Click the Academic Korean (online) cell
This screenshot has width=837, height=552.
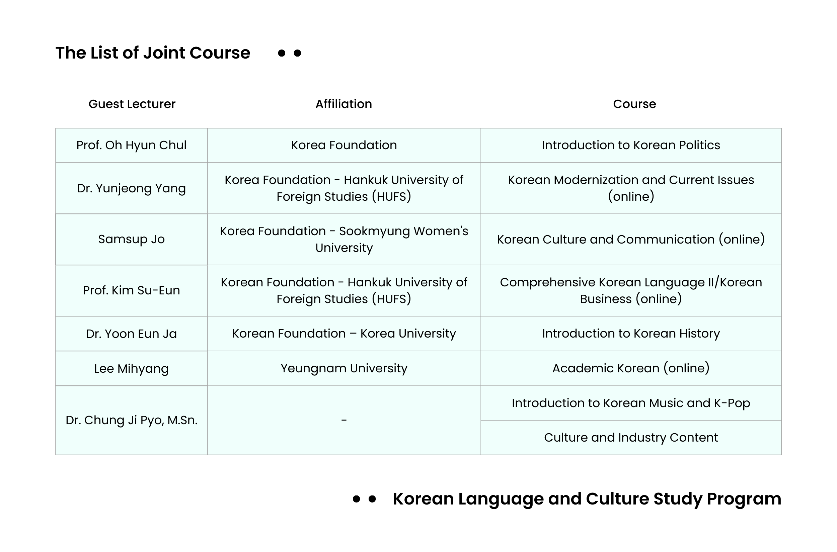631,368
